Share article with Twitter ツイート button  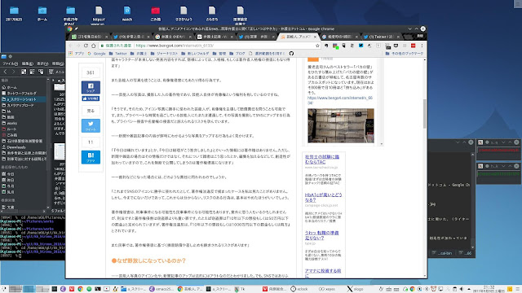(x=91, y=125)
